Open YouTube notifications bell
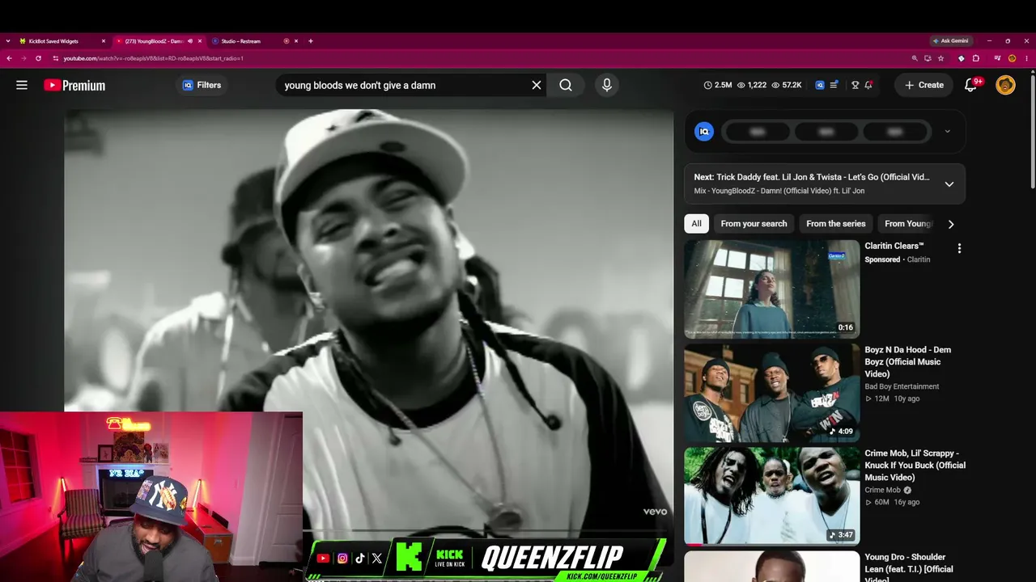1036x582 pixels. point(971,85)
